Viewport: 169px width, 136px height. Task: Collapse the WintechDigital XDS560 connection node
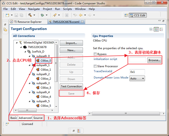[x=17, y=43]
